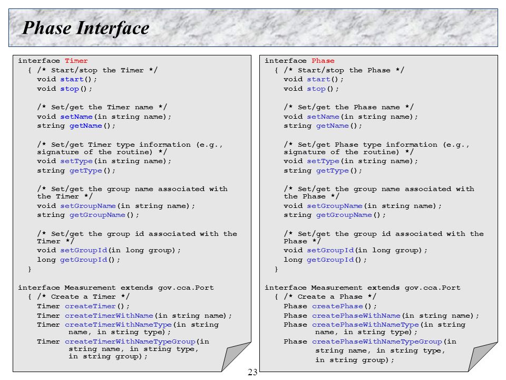
Task: Click 'getName' in the Phase interface box
Action: pos(333,126)
